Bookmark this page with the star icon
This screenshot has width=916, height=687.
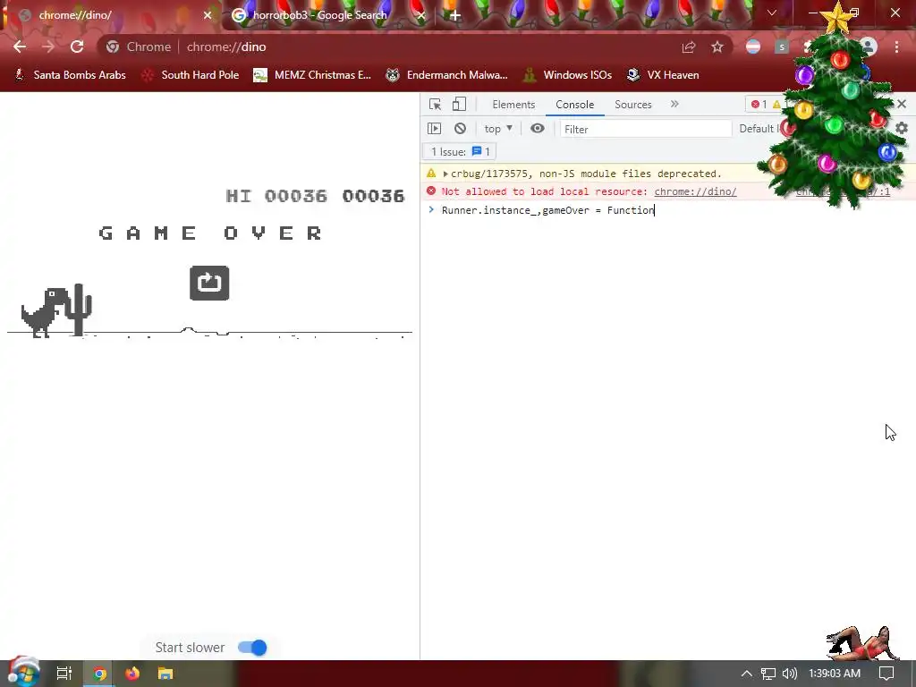[x=717, y=47]
